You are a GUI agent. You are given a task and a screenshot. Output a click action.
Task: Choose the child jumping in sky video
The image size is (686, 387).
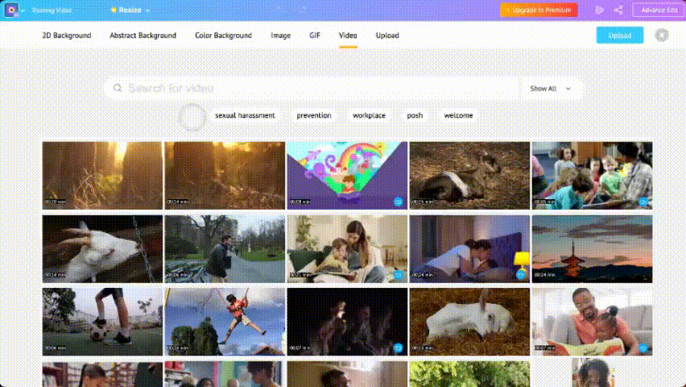tap(225, 321)
